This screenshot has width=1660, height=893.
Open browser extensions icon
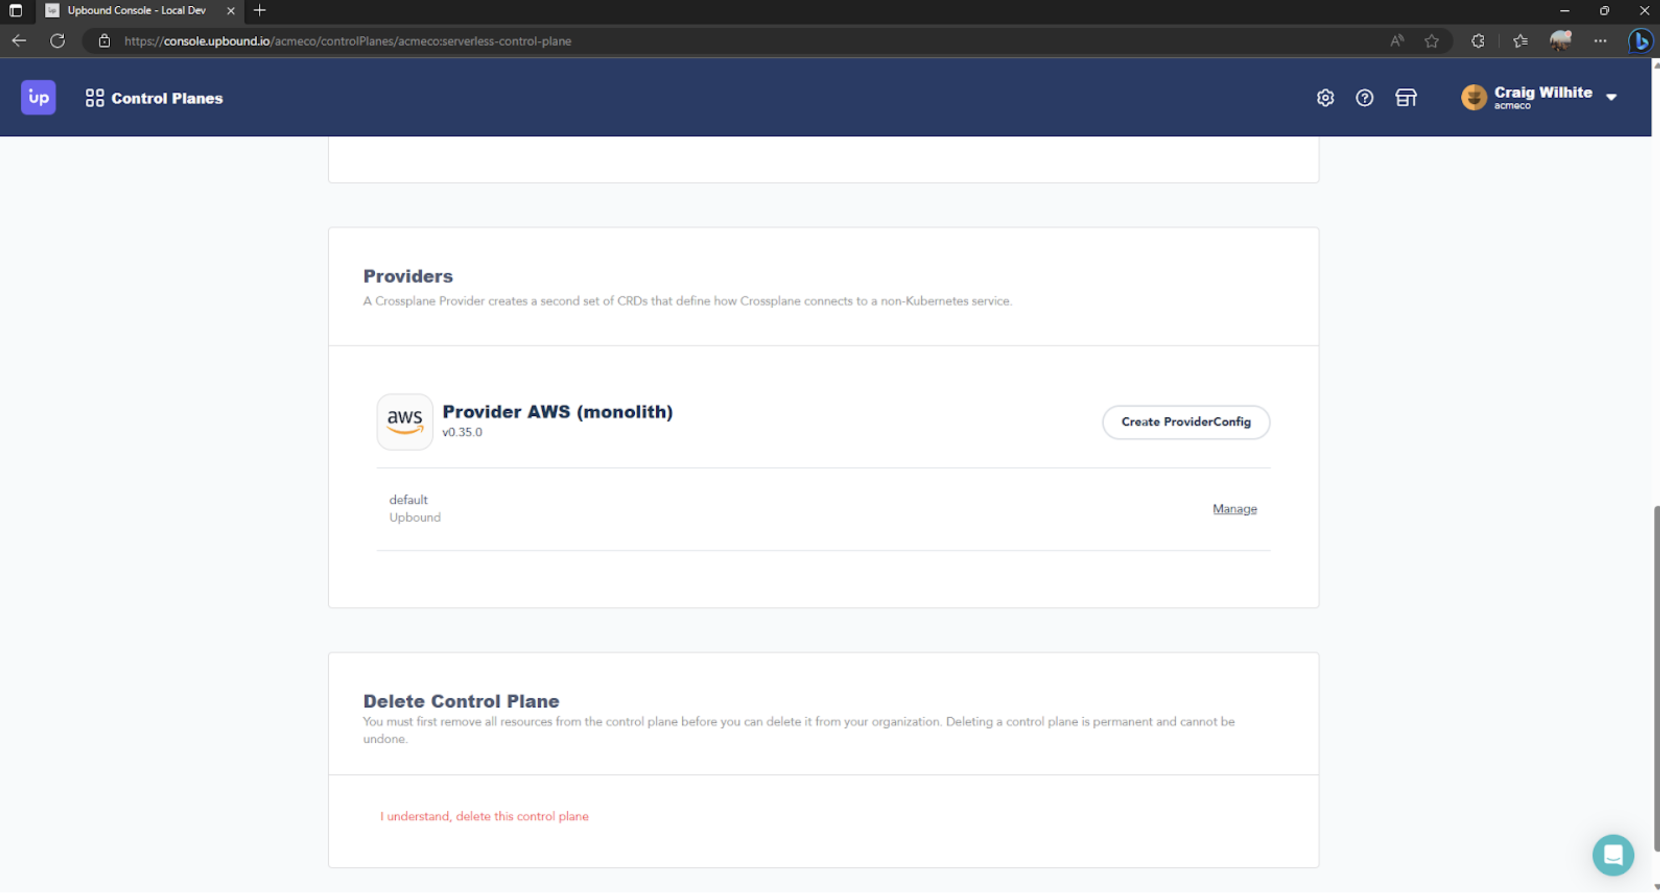point(1478,41)
